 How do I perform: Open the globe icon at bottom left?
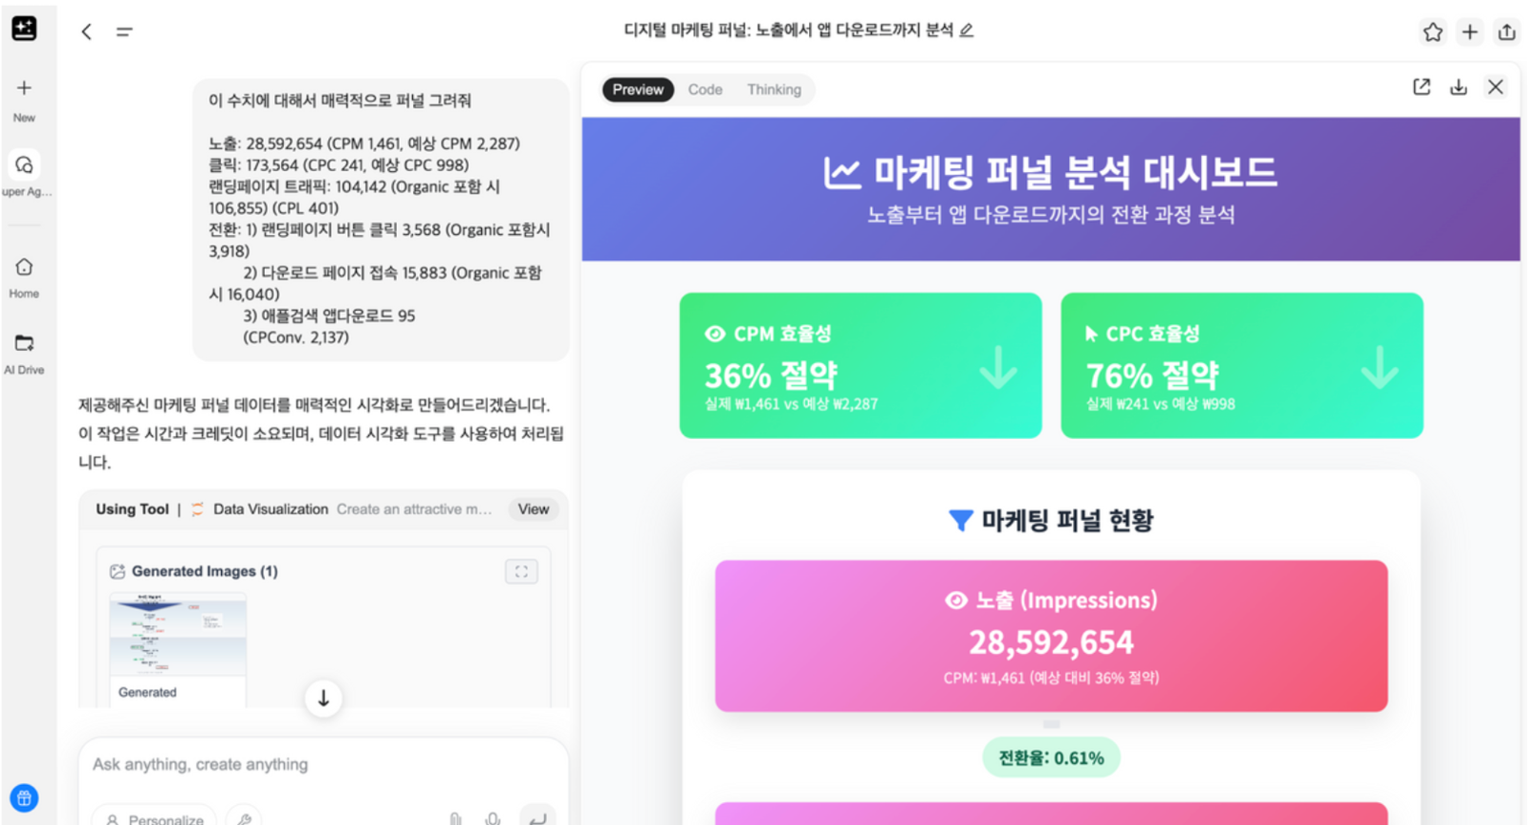tap(23, 798)
